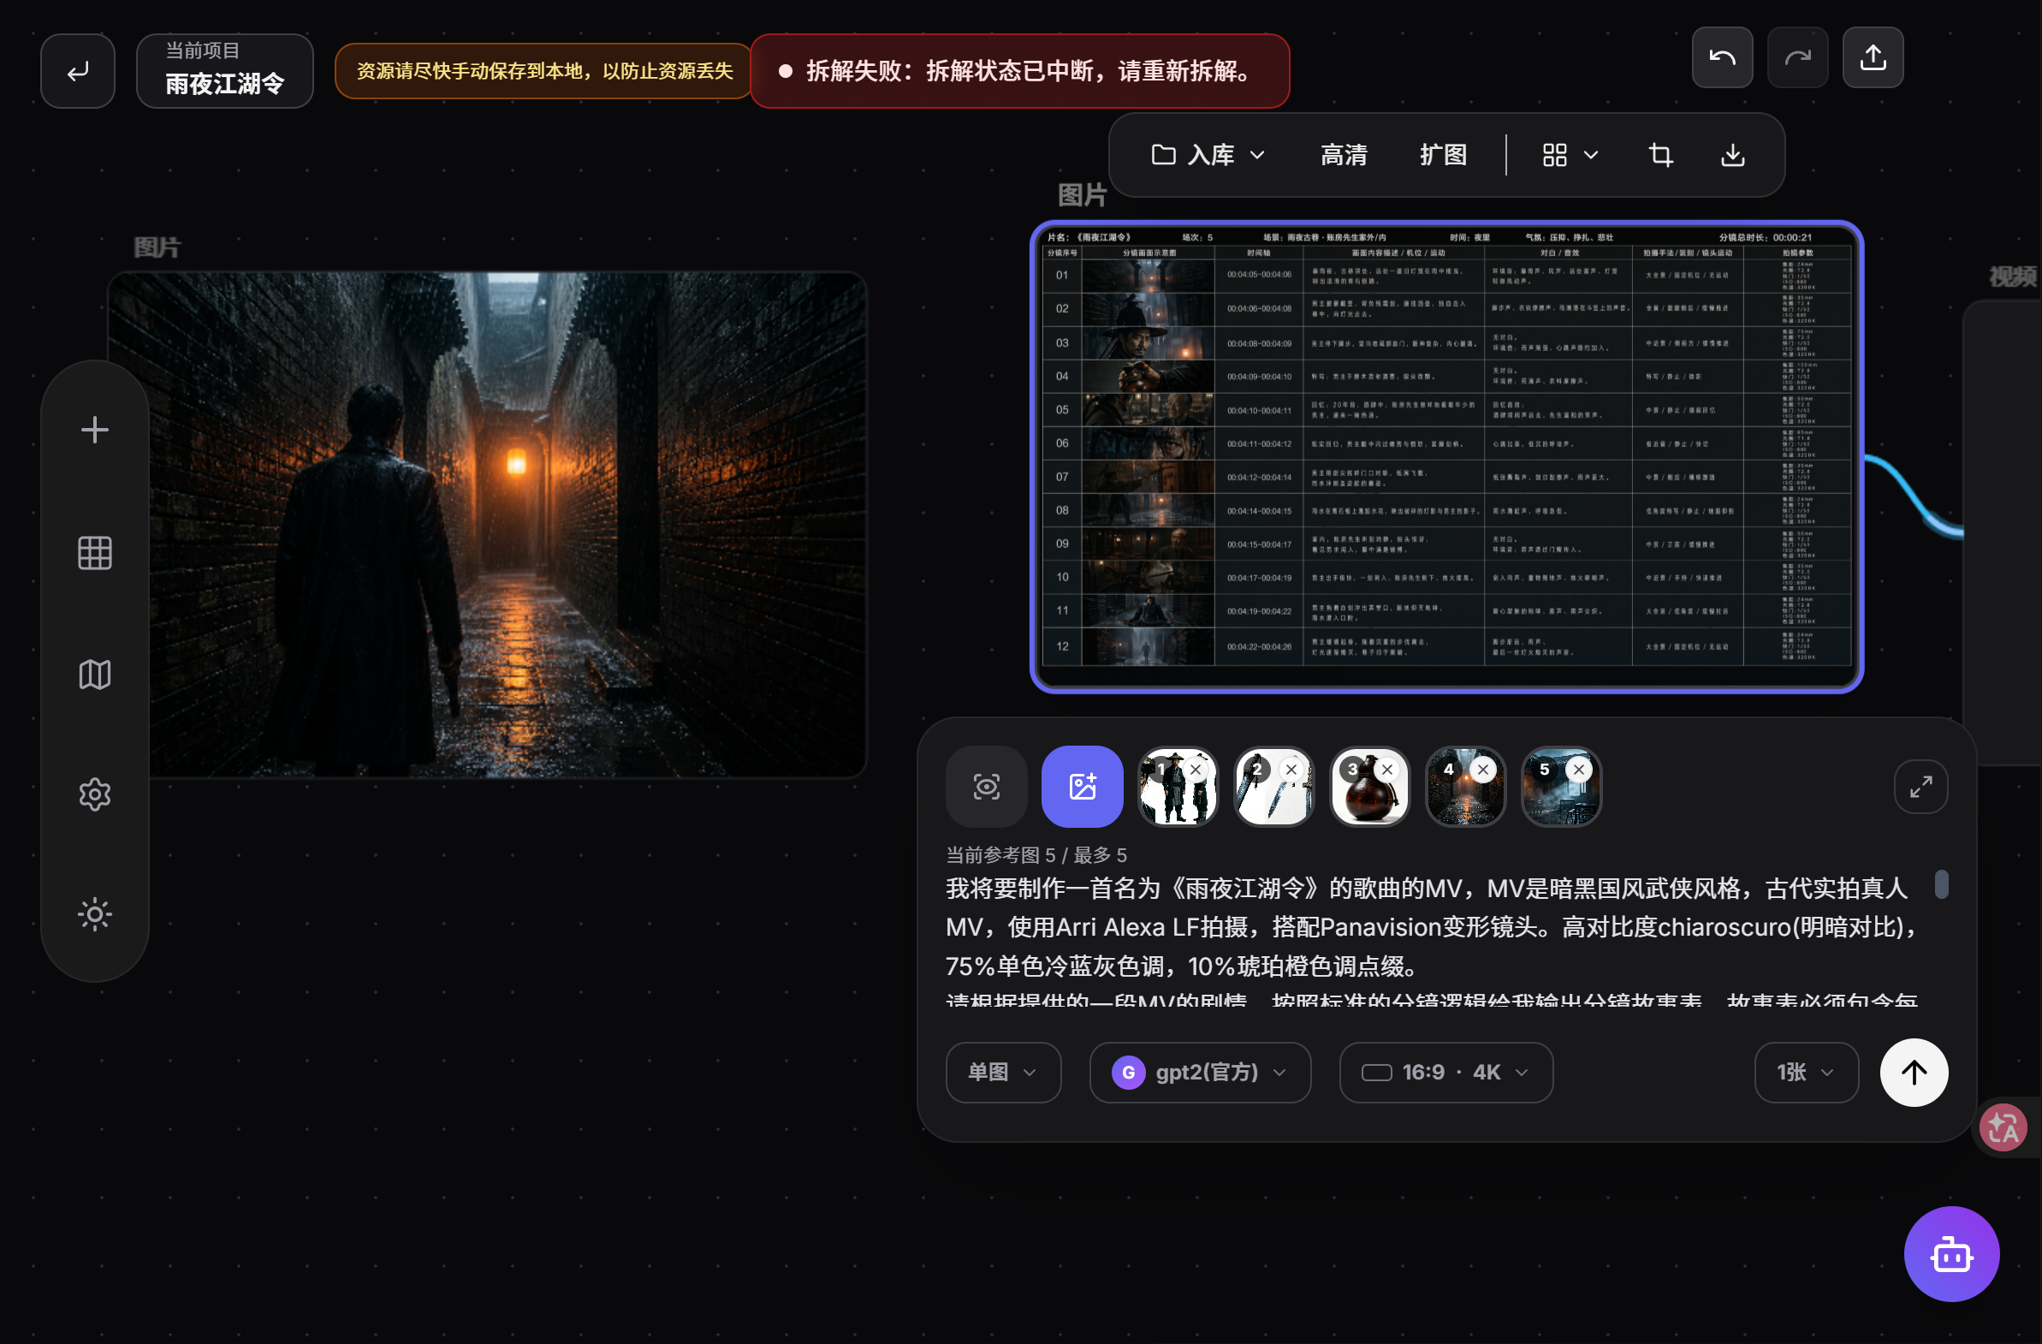Click the 当前参考图 5 / 最多 5 text
This screenshot has width=2042, height=1344.
[x=1036, y=856]
